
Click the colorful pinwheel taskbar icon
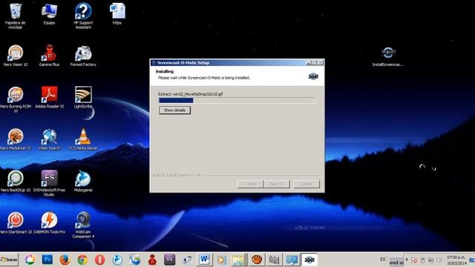30,260
